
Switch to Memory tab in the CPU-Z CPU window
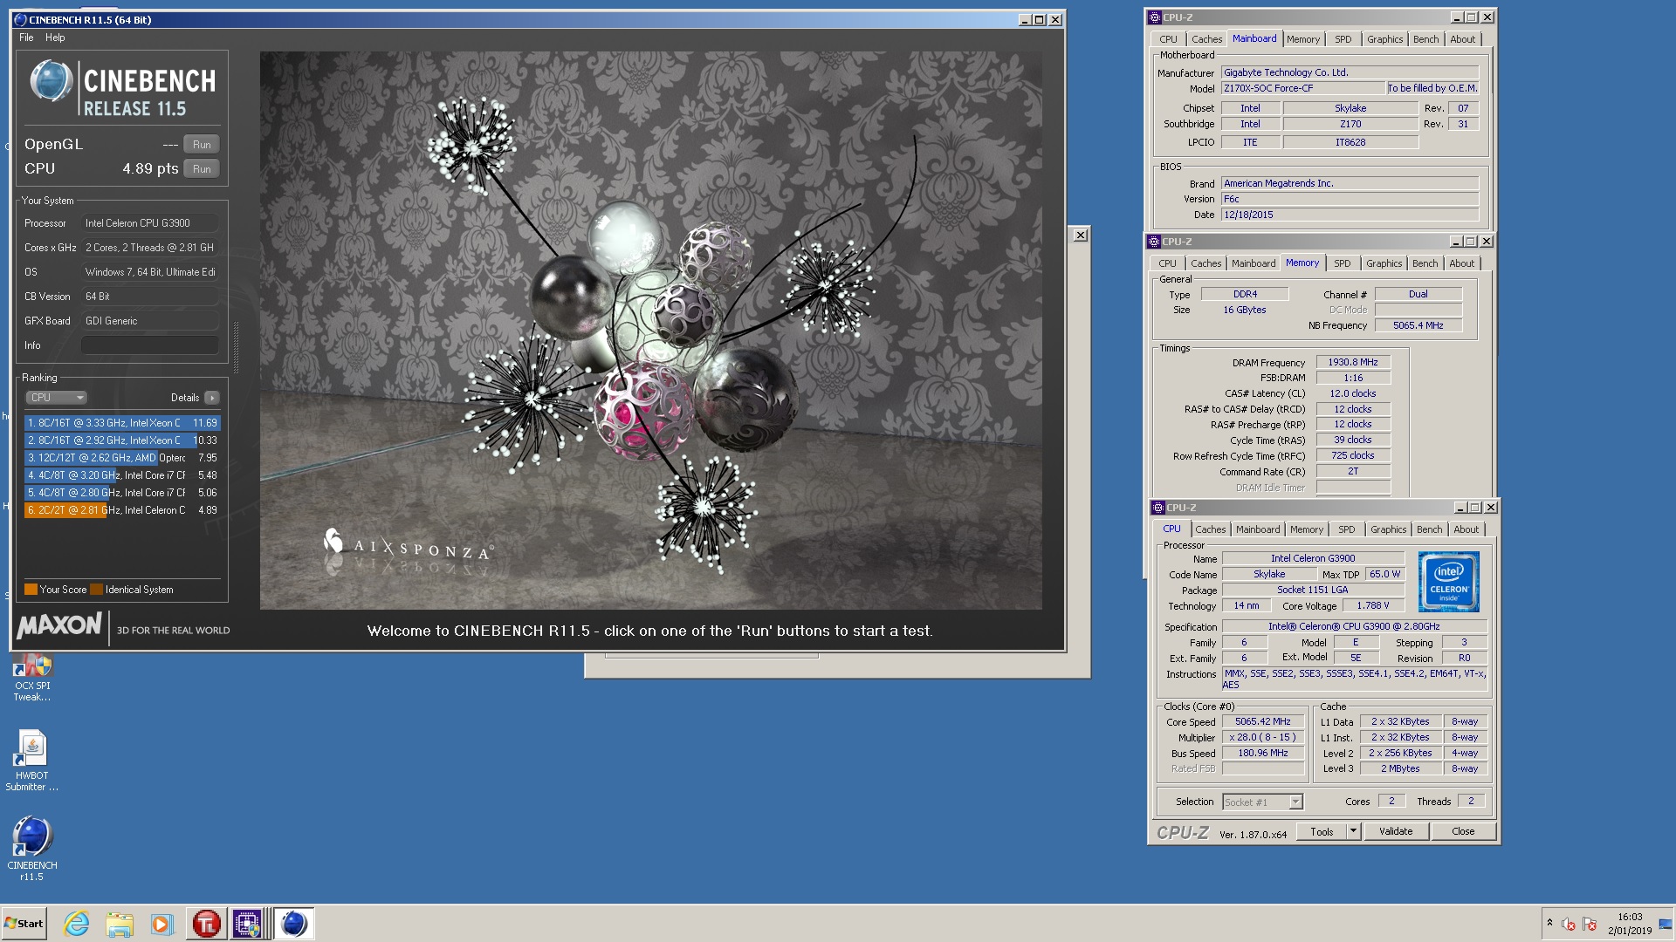(1306, 529)
